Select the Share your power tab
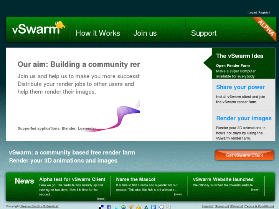The height and width of the screenshot is (209, 279). (x=243, y=94)
